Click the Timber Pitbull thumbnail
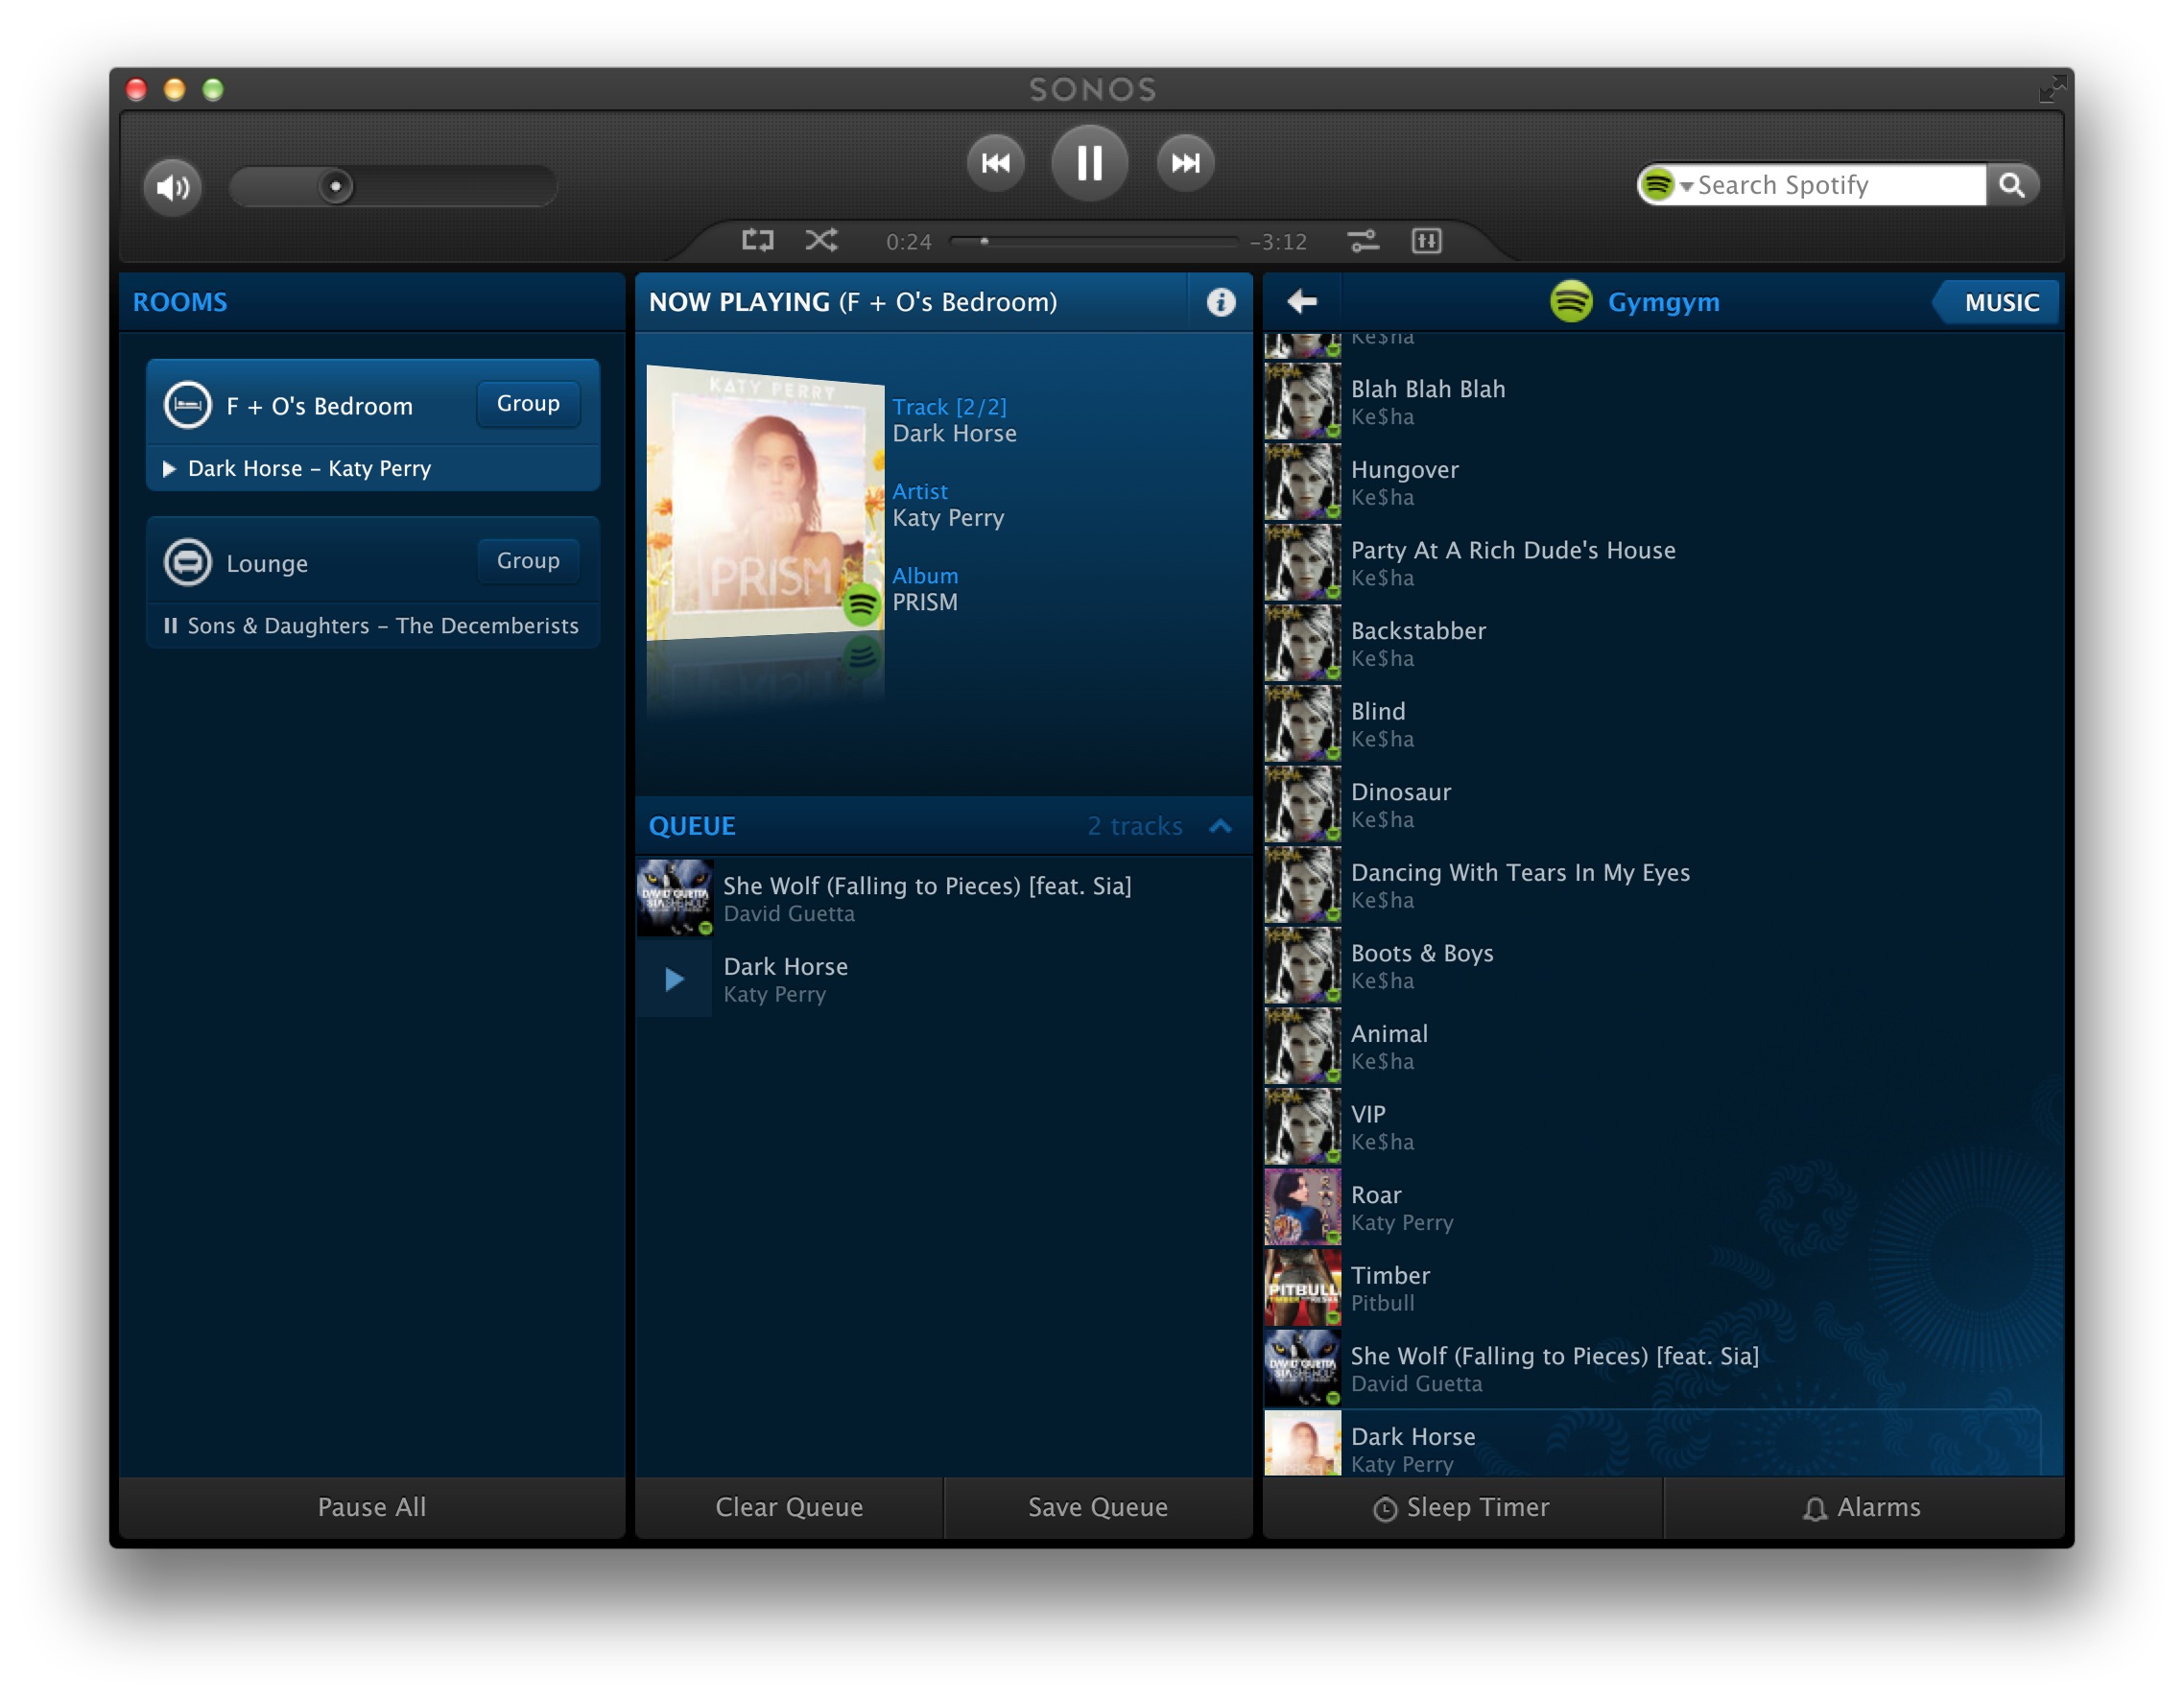Image resolution: width=2184 pixels, height=1700 pixels. point(1302,1288)
